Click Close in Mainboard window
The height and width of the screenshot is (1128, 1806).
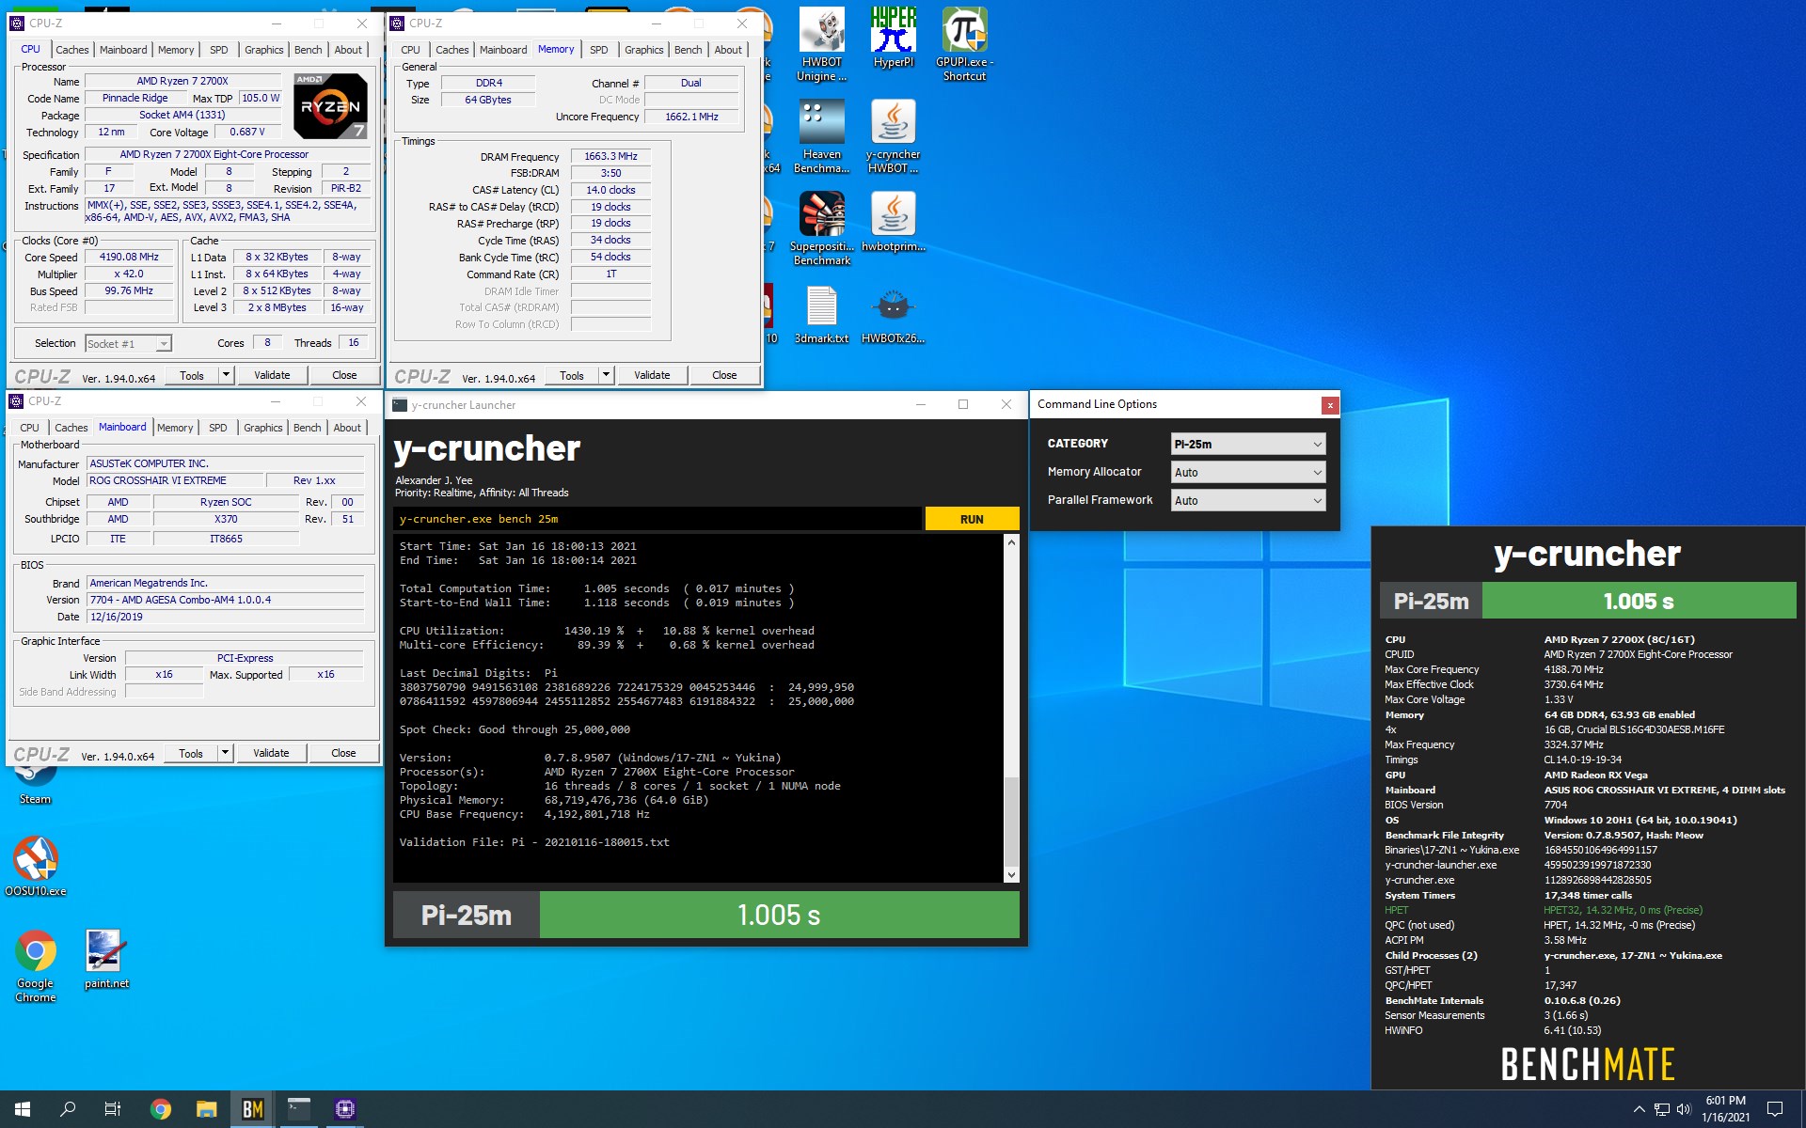point(343,753)
